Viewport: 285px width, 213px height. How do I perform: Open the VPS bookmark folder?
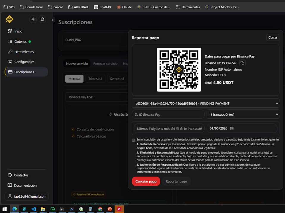[9, 7]
